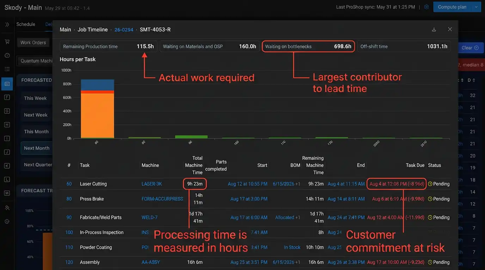Open task number 100 link

(69, 232)
